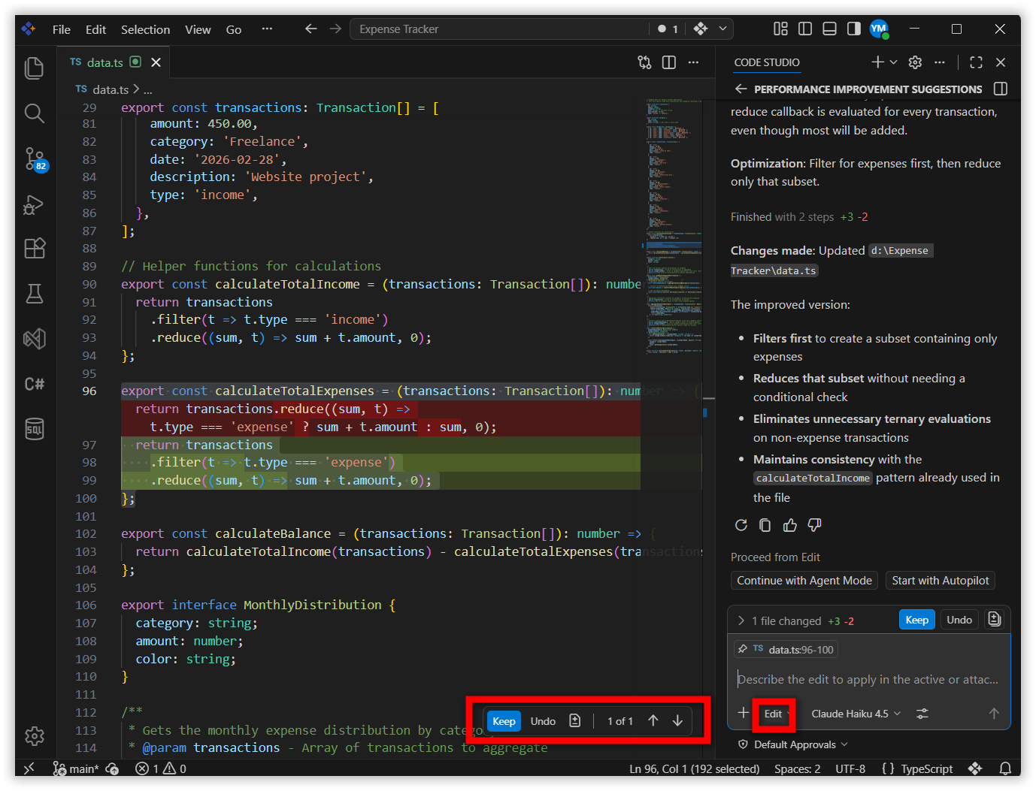Viewport: 1036px width, 791px height.
Task: Open the SQL database view
Action: point(35,429)
